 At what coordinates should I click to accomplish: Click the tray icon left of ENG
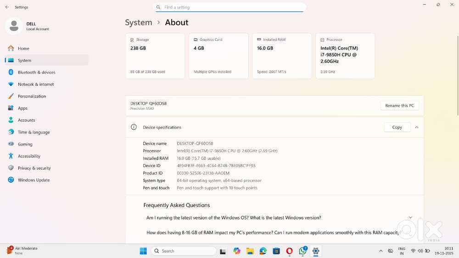pos(390,251)
